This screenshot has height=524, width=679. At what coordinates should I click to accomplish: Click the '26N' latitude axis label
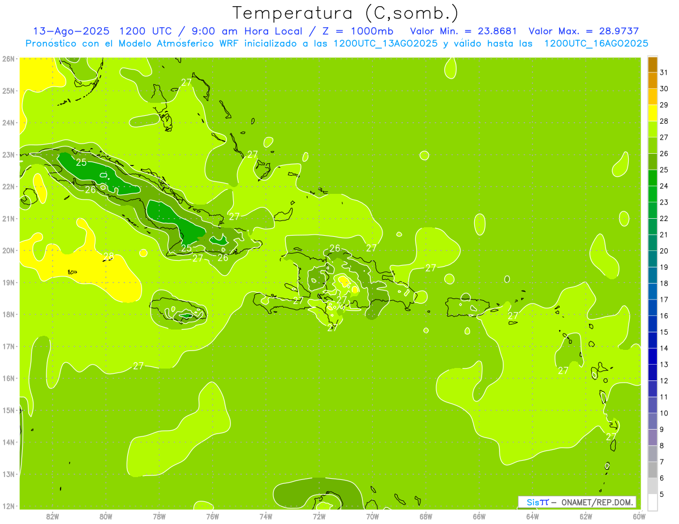point(8,59)
